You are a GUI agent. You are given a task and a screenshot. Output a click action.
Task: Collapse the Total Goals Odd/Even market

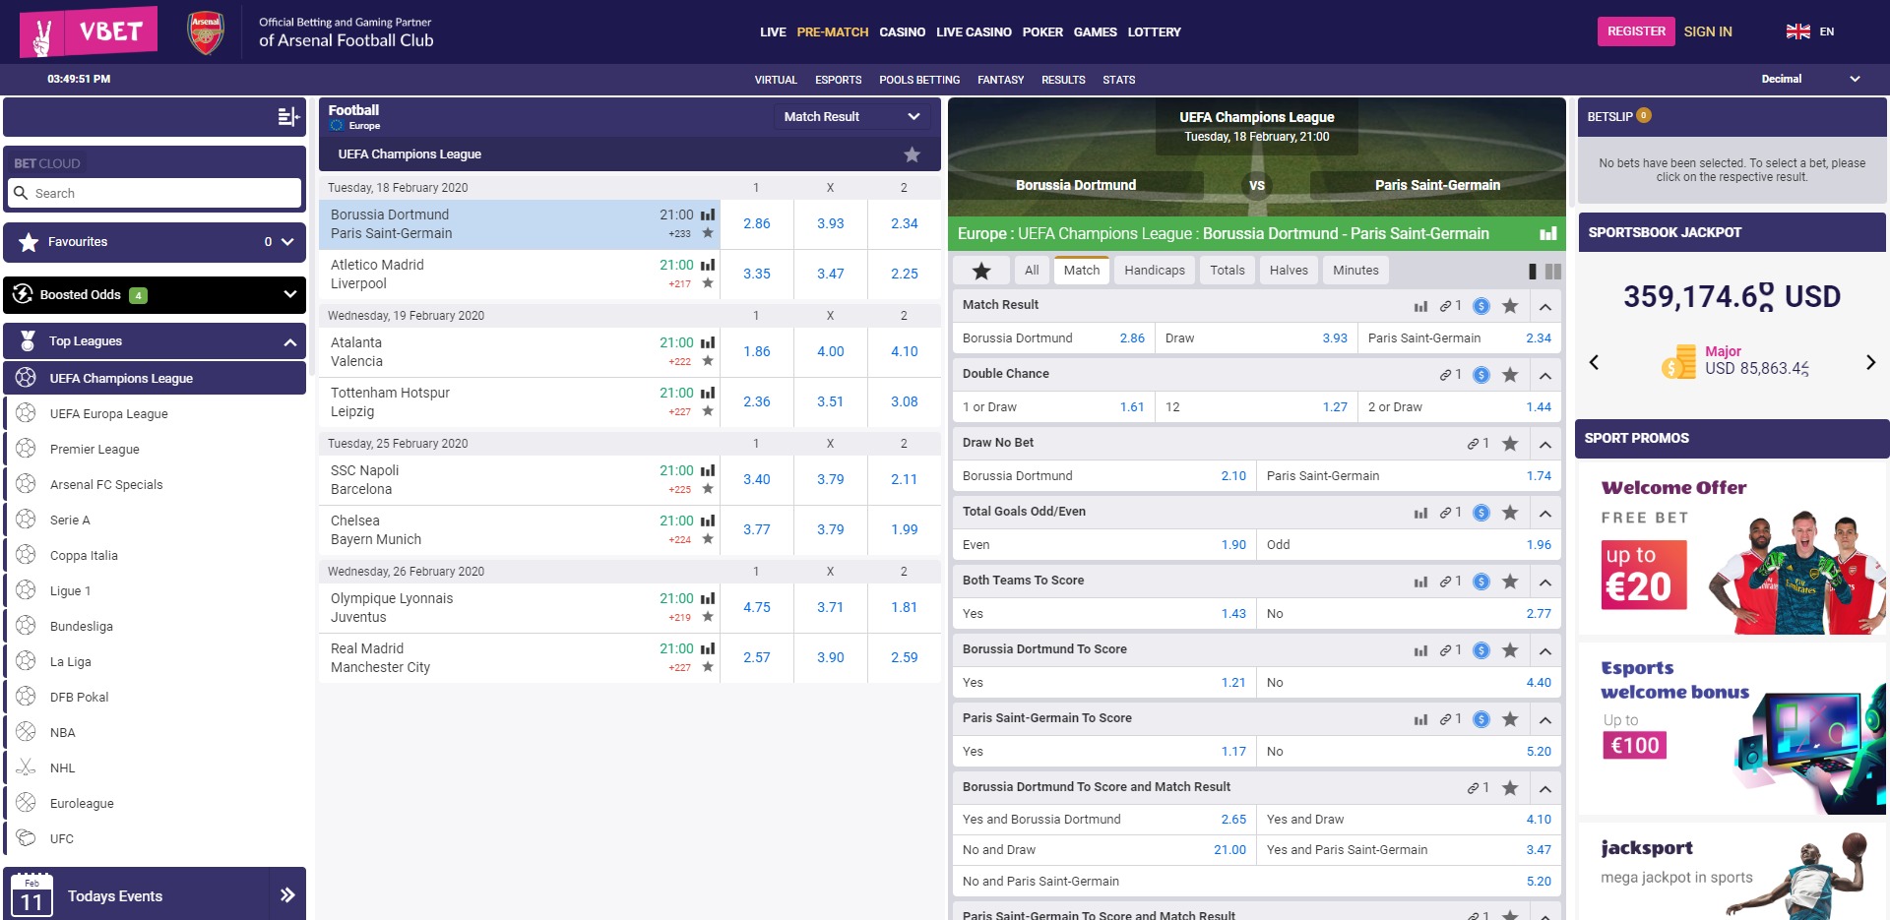click(x=1545, y=513)
